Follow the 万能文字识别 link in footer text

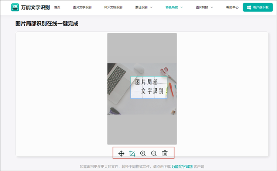tap(182, 167)
